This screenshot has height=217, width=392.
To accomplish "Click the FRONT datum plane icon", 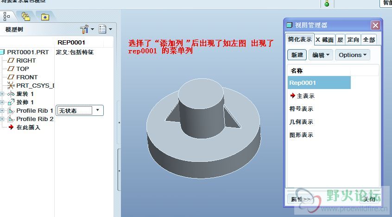I will point(11,77).
